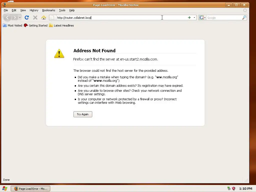Click in the Google search box
The height and width of the screenshot is (192, 256).
[224, 18]
